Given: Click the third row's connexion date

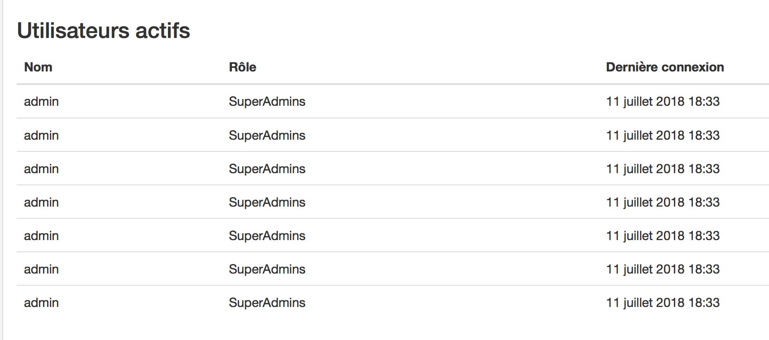Looking at the screenshot, I should (663, 169).
